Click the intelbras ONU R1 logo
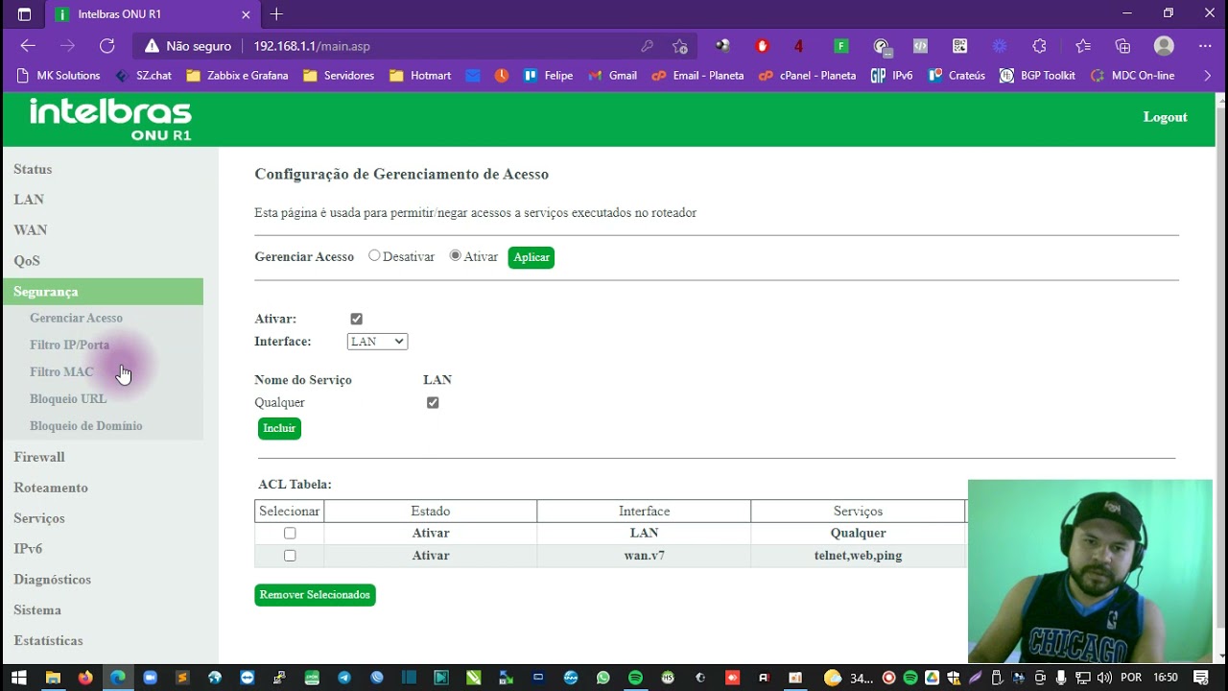1228x691 pixels. [110, 119]
